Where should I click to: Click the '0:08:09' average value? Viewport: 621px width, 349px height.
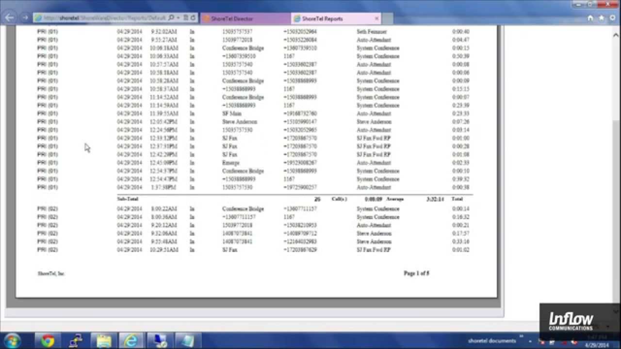coord(374,199)
